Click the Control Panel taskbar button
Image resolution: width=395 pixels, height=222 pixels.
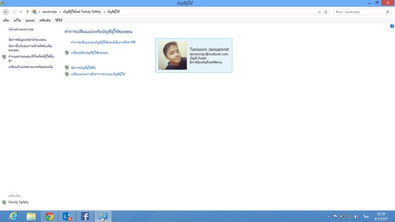point(103,216)
